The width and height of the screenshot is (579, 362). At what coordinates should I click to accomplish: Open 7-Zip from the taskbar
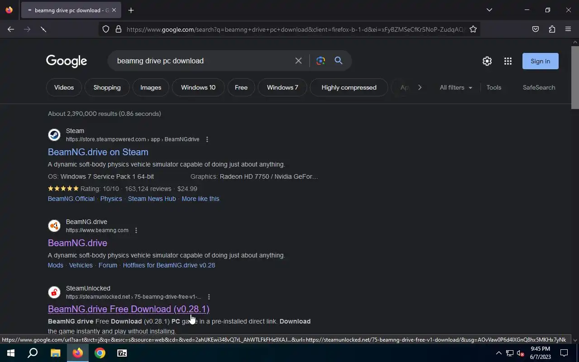pyautogui.click(x=122, y=353)
